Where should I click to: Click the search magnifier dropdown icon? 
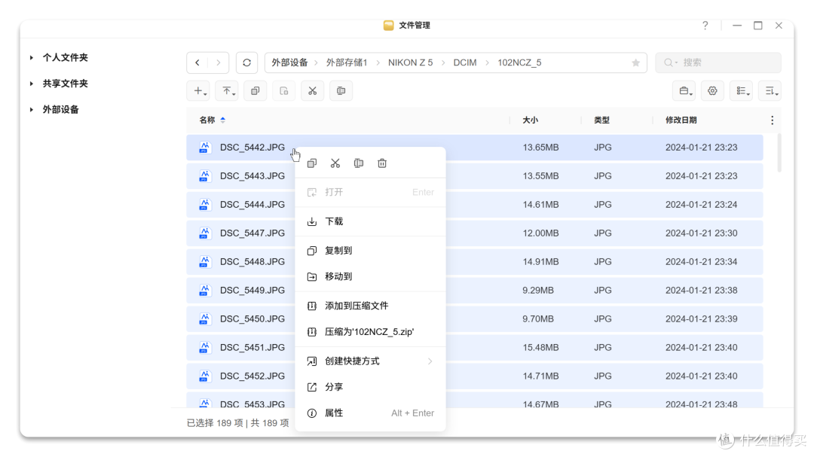671,62
